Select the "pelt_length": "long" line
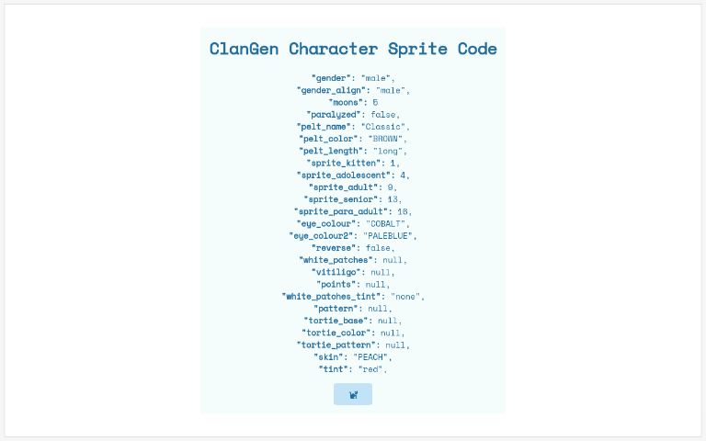 click(353, 152)
